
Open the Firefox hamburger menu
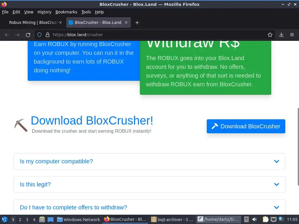pos(292,35)
